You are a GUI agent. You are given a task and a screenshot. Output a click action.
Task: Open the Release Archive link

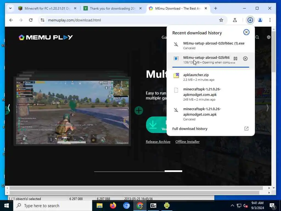coord(158,142)
